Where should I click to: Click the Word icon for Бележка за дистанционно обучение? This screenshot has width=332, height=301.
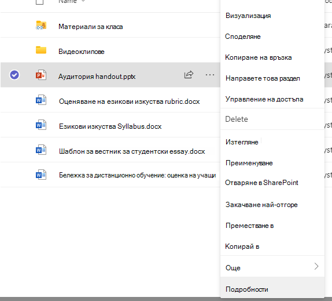click(x=41, y=175)
